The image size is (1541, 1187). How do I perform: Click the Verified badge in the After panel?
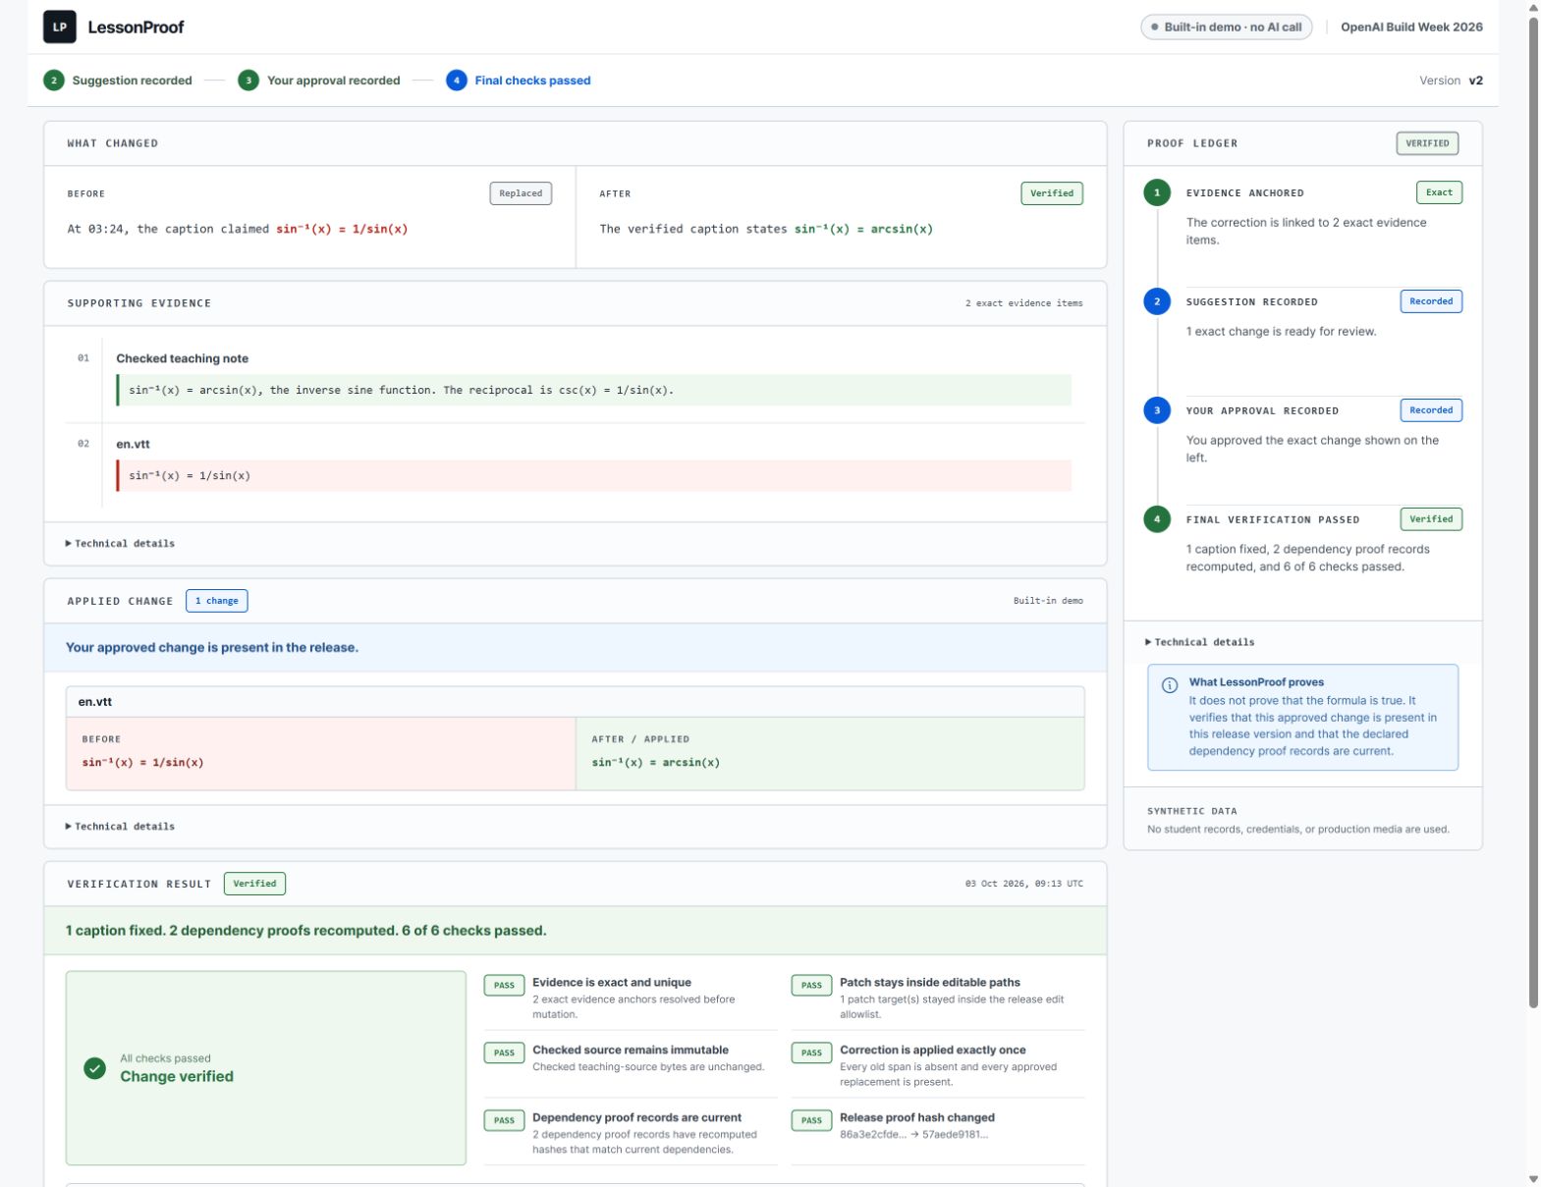click(1052, 193)
